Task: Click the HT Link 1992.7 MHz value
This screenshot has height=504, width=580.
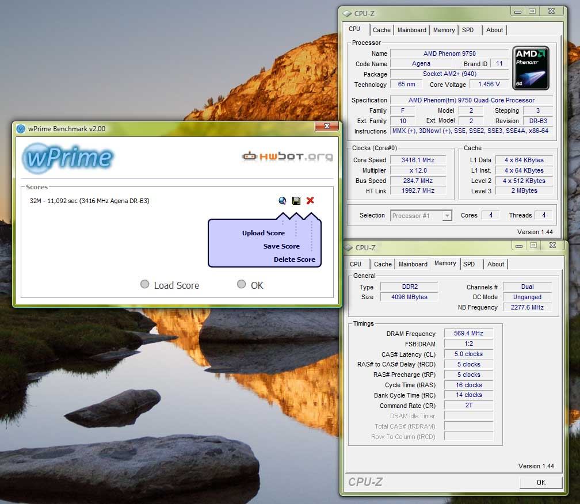Action: click(418, 190)
